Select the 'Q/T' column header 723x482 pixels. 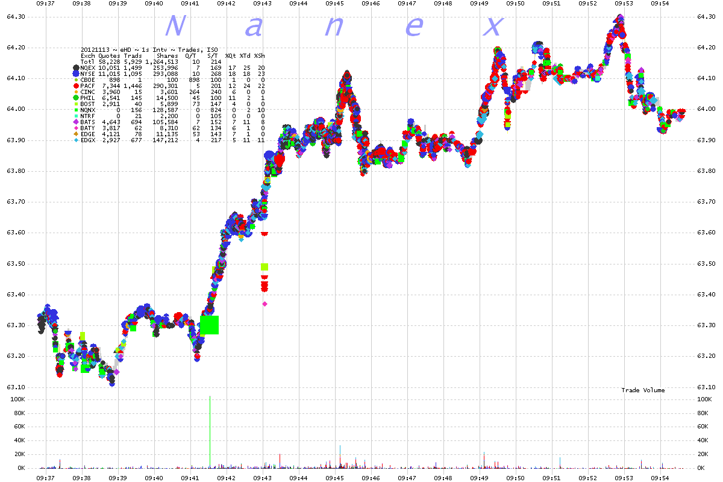(x=191, y=56)
